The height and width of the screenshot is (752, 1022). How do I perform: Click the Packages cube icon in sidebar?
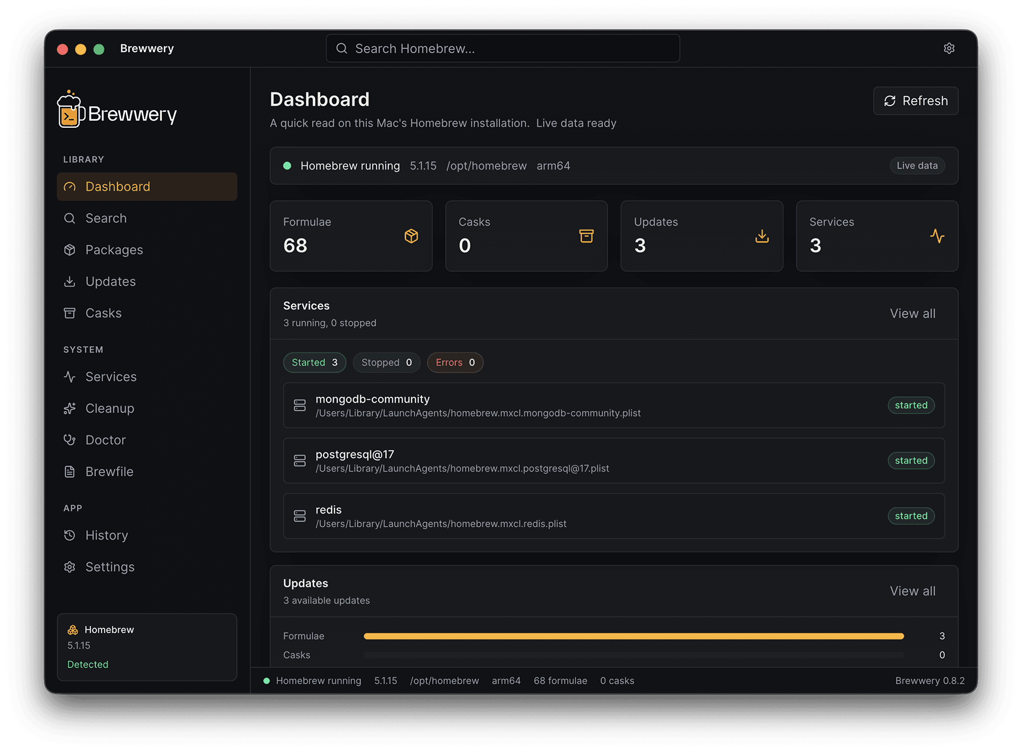pyautogui.click(x=70, y=250)
